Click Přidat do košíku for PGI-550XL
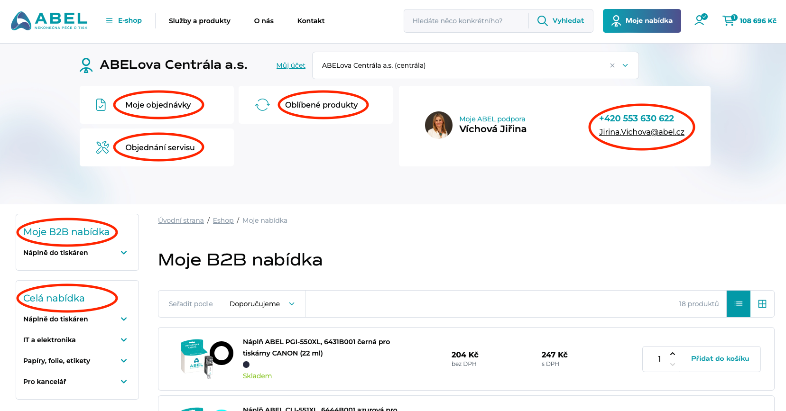The image size is (786, 411). (720, 359)
